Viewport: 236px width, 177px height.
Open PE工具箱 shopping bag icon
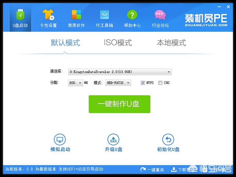point(104,15)
